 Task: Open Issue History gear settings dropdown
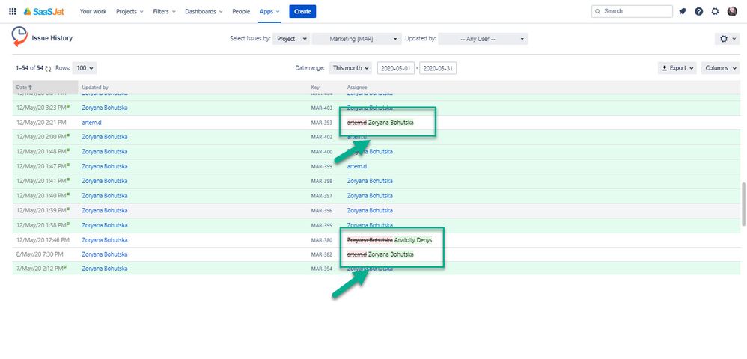pos(727,39)
